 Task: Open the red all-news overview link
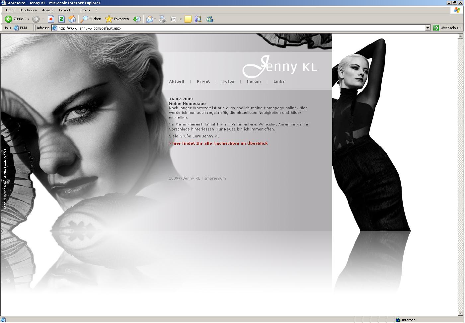point(219,143)
